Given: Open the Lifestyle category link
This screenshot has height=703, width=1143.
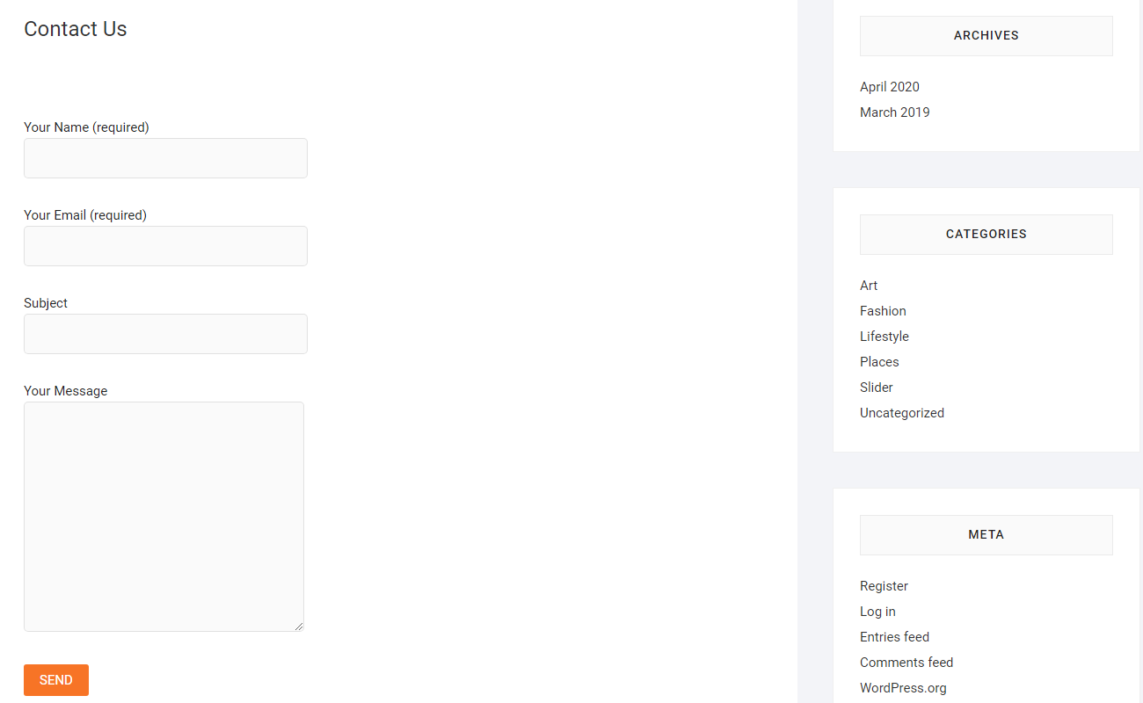Looking at the screenshot, I should [x=884, y=337].
